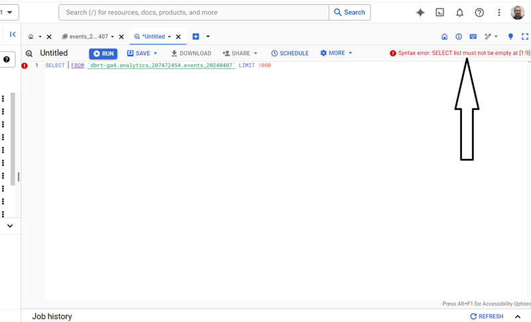Click the underlined FROM keyword
Screen dimensions: 531x322
click(x=78, y=65)
